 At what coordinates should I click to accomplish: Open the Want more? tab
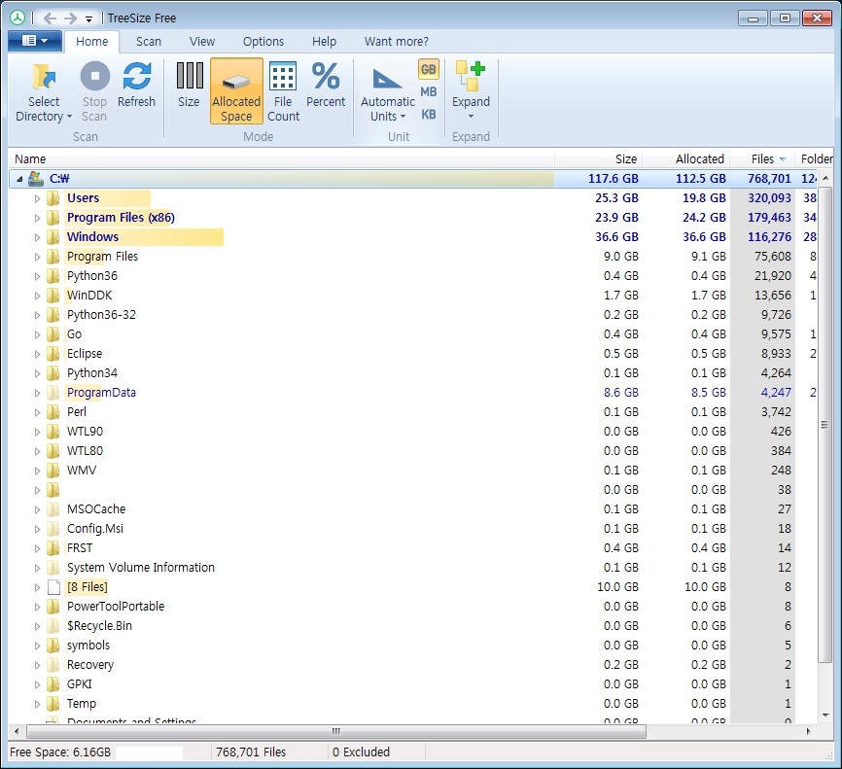coord(397,42)
